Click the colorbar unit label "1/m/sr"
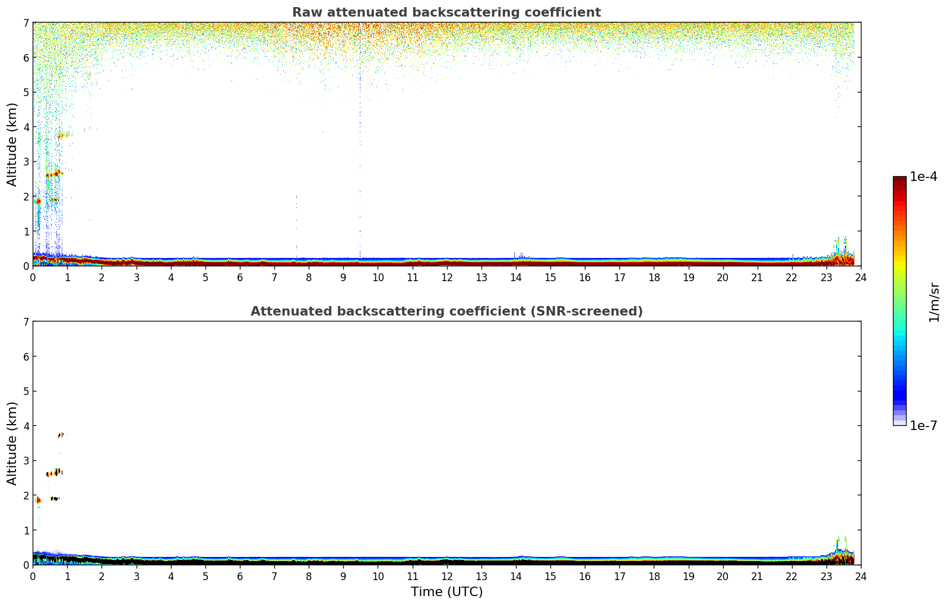The image size is (947, 605). pyautogui.click(x=934, y=302)
